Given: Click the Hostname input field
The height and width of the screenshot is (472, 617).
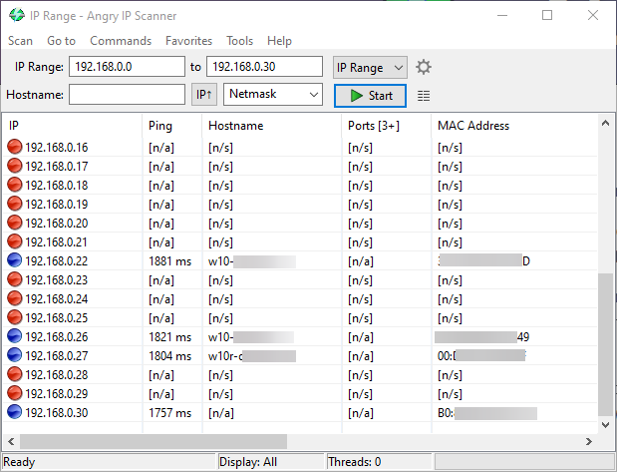Looking at the screenshot, I should pyautogui.click(x=127, y=95).
